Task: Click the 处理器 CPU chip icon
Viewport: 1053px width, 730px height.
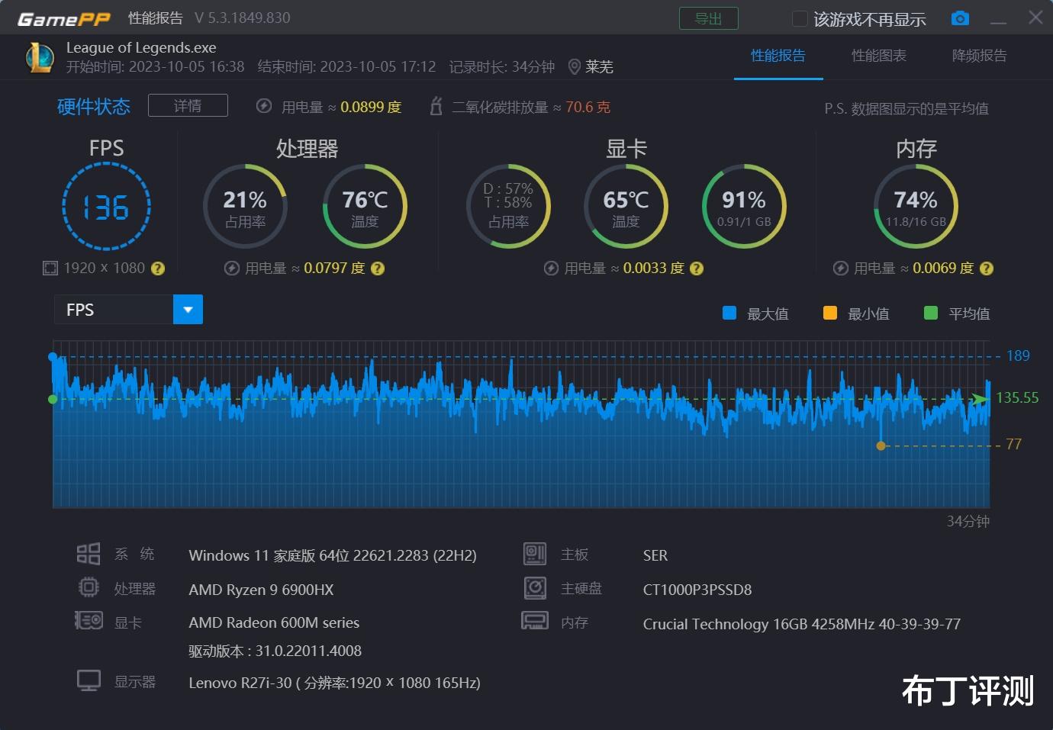Action: click(89, 587)
